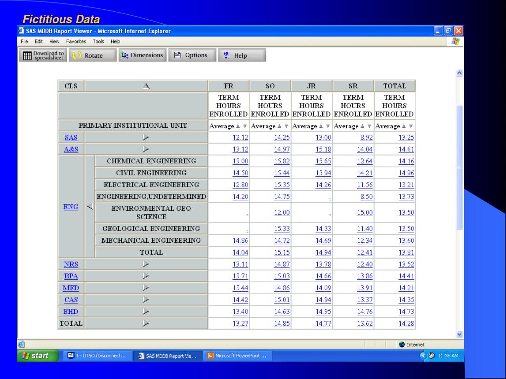Expand the BPA row arrow

tap(146, 276)
